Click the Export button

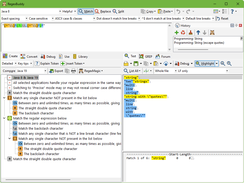(x=56, y=71)
